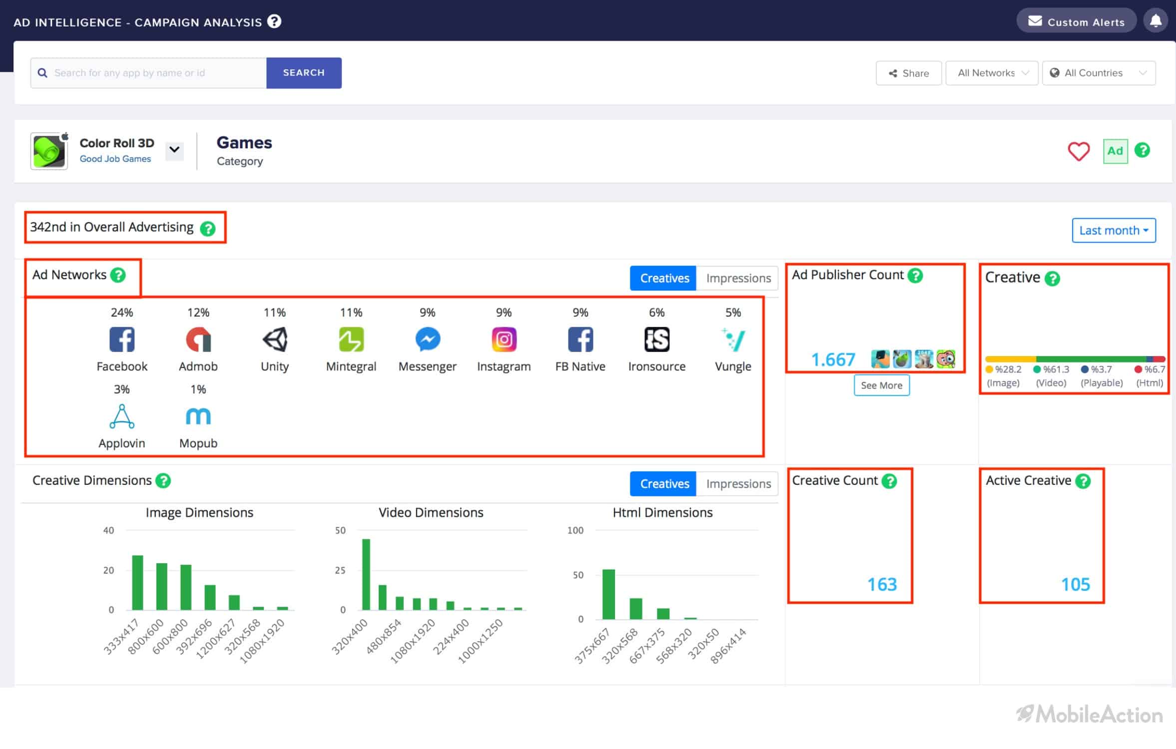This screenshot has width=1176, height=749.
Task: Click the Facebook network icon
Action: [x=122, y=340]
